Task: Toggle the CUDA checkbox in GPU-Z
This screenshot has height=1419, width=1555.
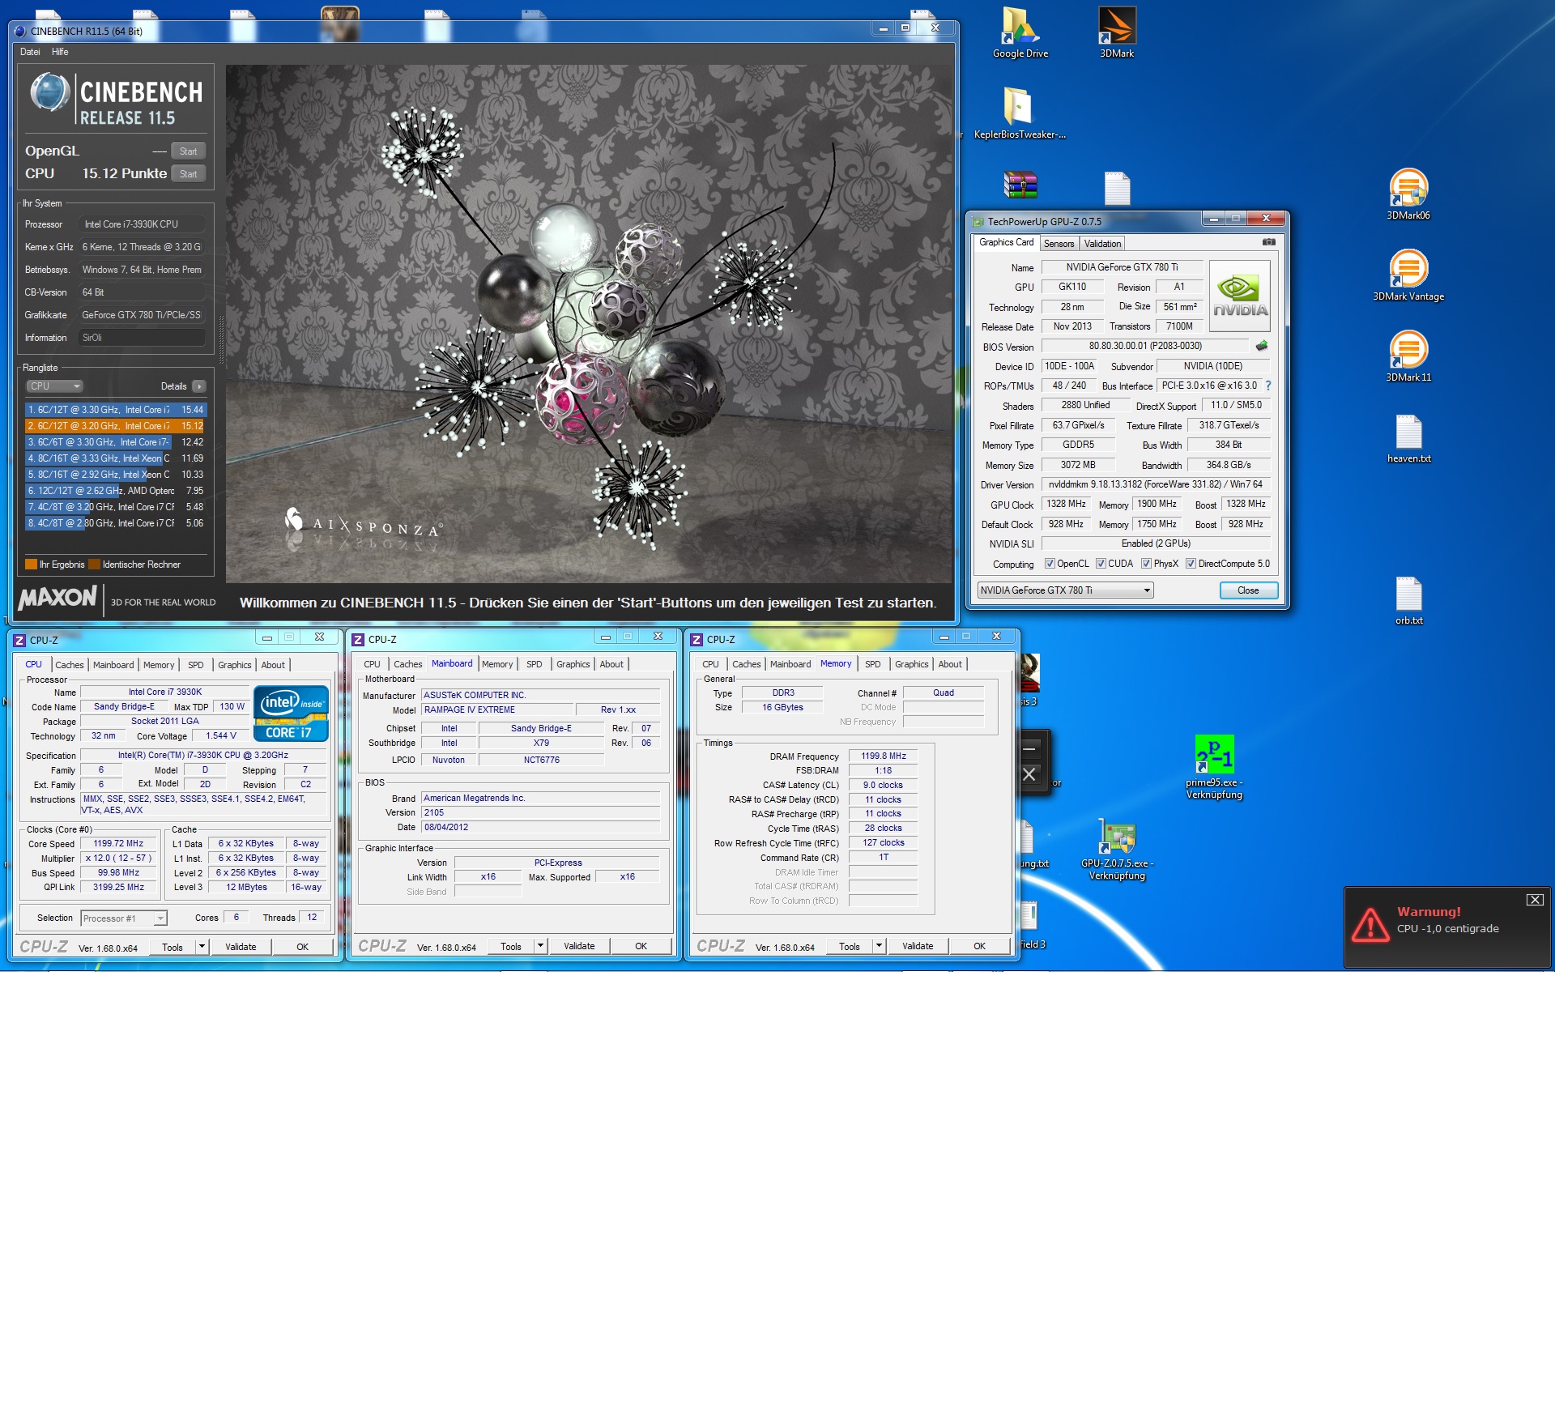Action: tap(1101, 564)
